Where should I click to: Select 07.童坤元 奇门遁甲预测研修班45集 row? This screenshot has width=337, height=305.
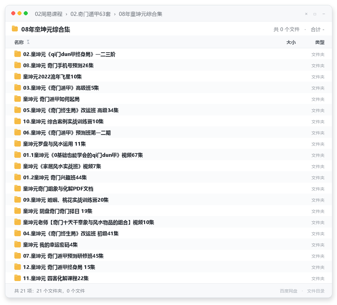(169, 256)
